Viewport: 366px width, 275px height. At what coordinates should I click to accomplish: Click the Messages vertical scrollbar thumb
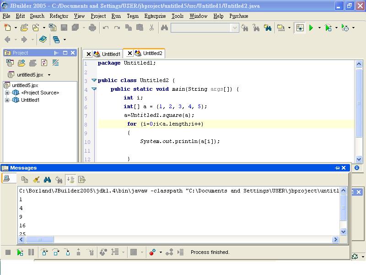[x=343, y=208]
